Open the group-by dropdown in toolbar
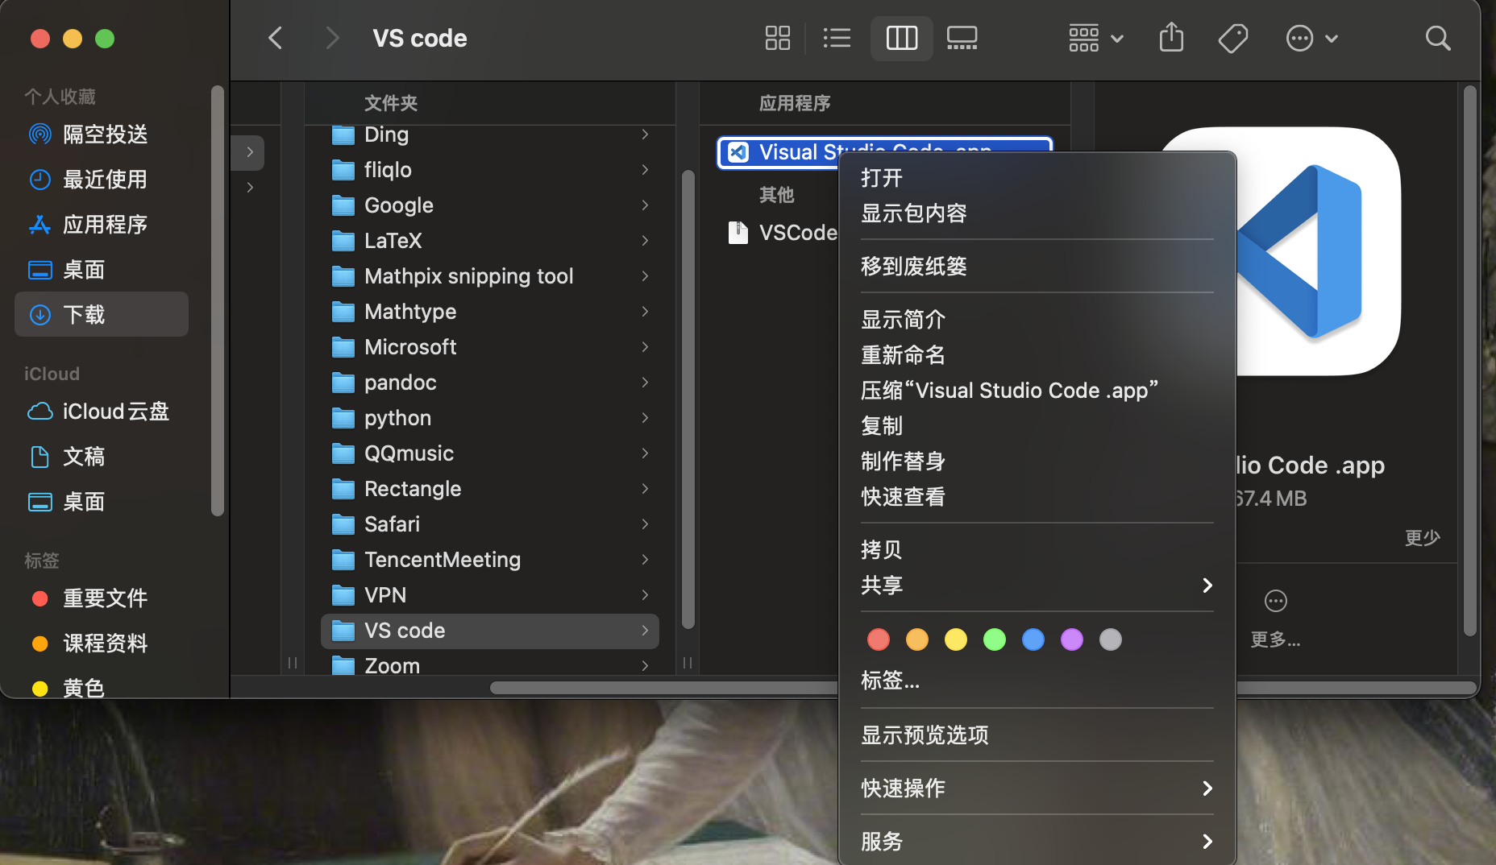The width and height of the screenshot is (1496, 865). pyautogui.click(x=1095, y=38)
